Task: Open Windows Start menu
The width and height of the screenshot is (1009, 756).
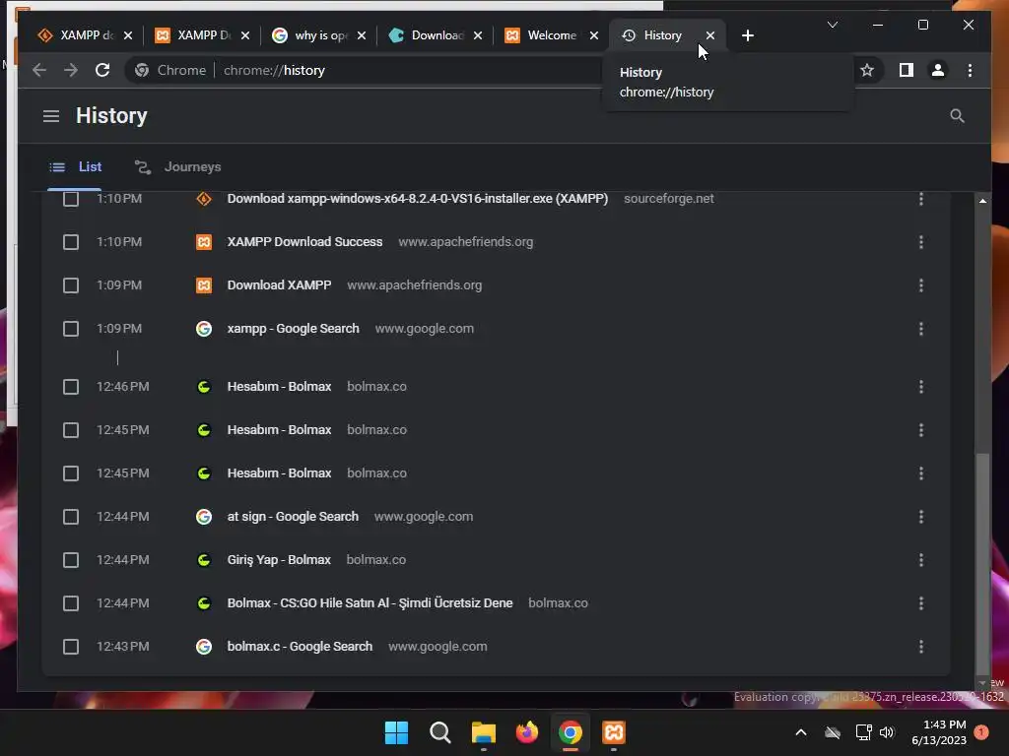Action: [396, 732]
